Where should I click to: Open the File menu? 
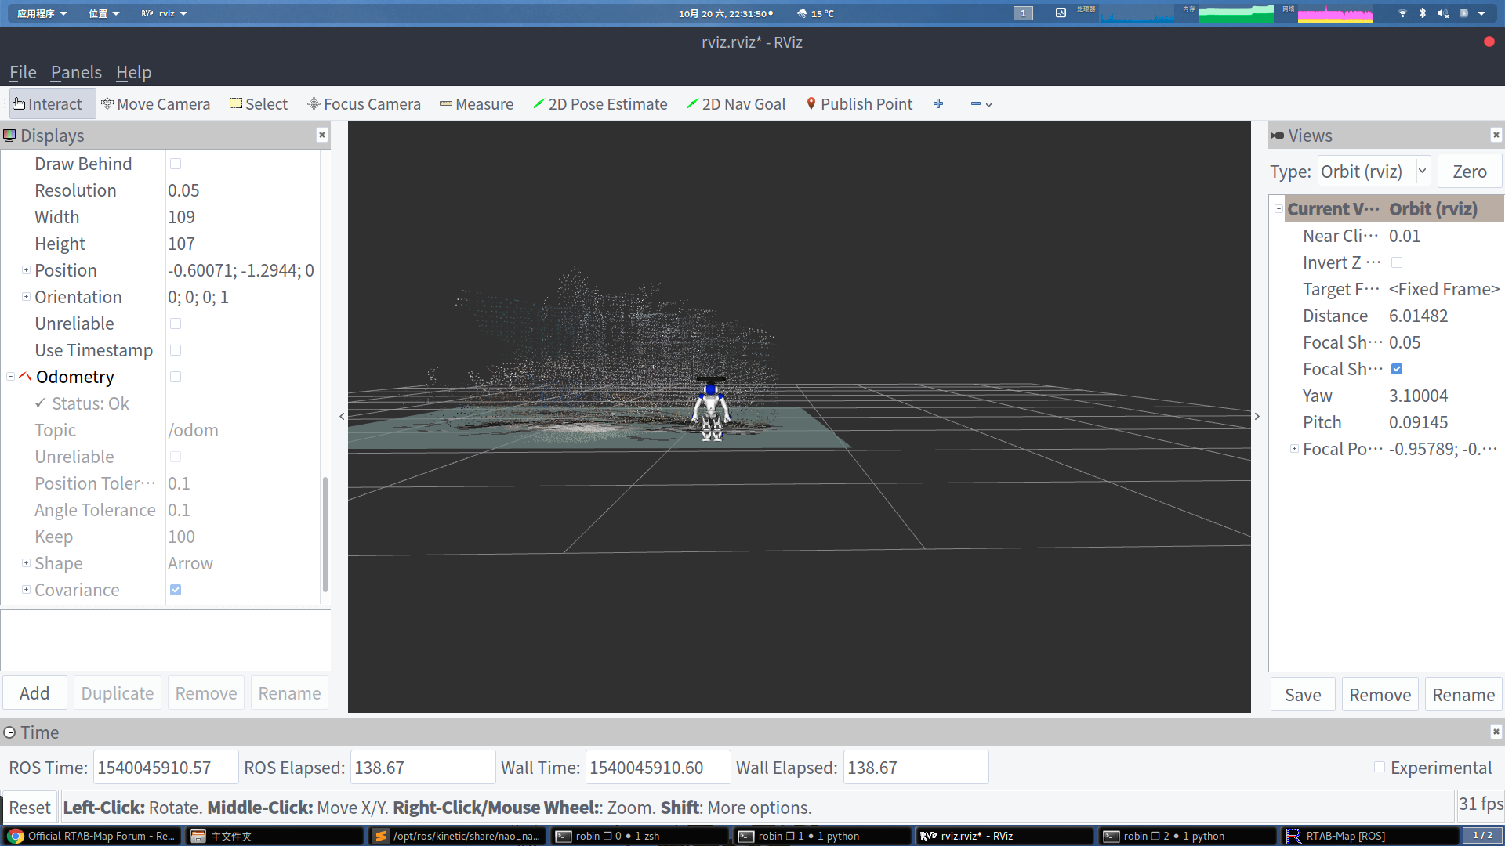[x=23, y=72]
